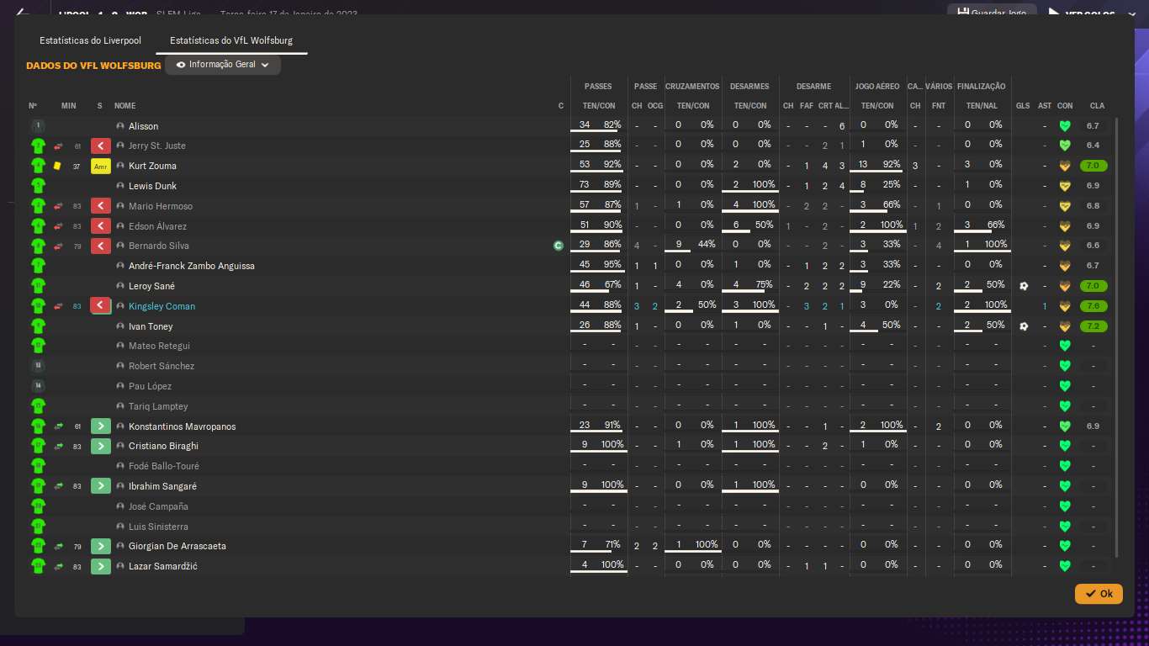Click the green shirt icon beside Lewis Dunk

[x=38, y=186]
